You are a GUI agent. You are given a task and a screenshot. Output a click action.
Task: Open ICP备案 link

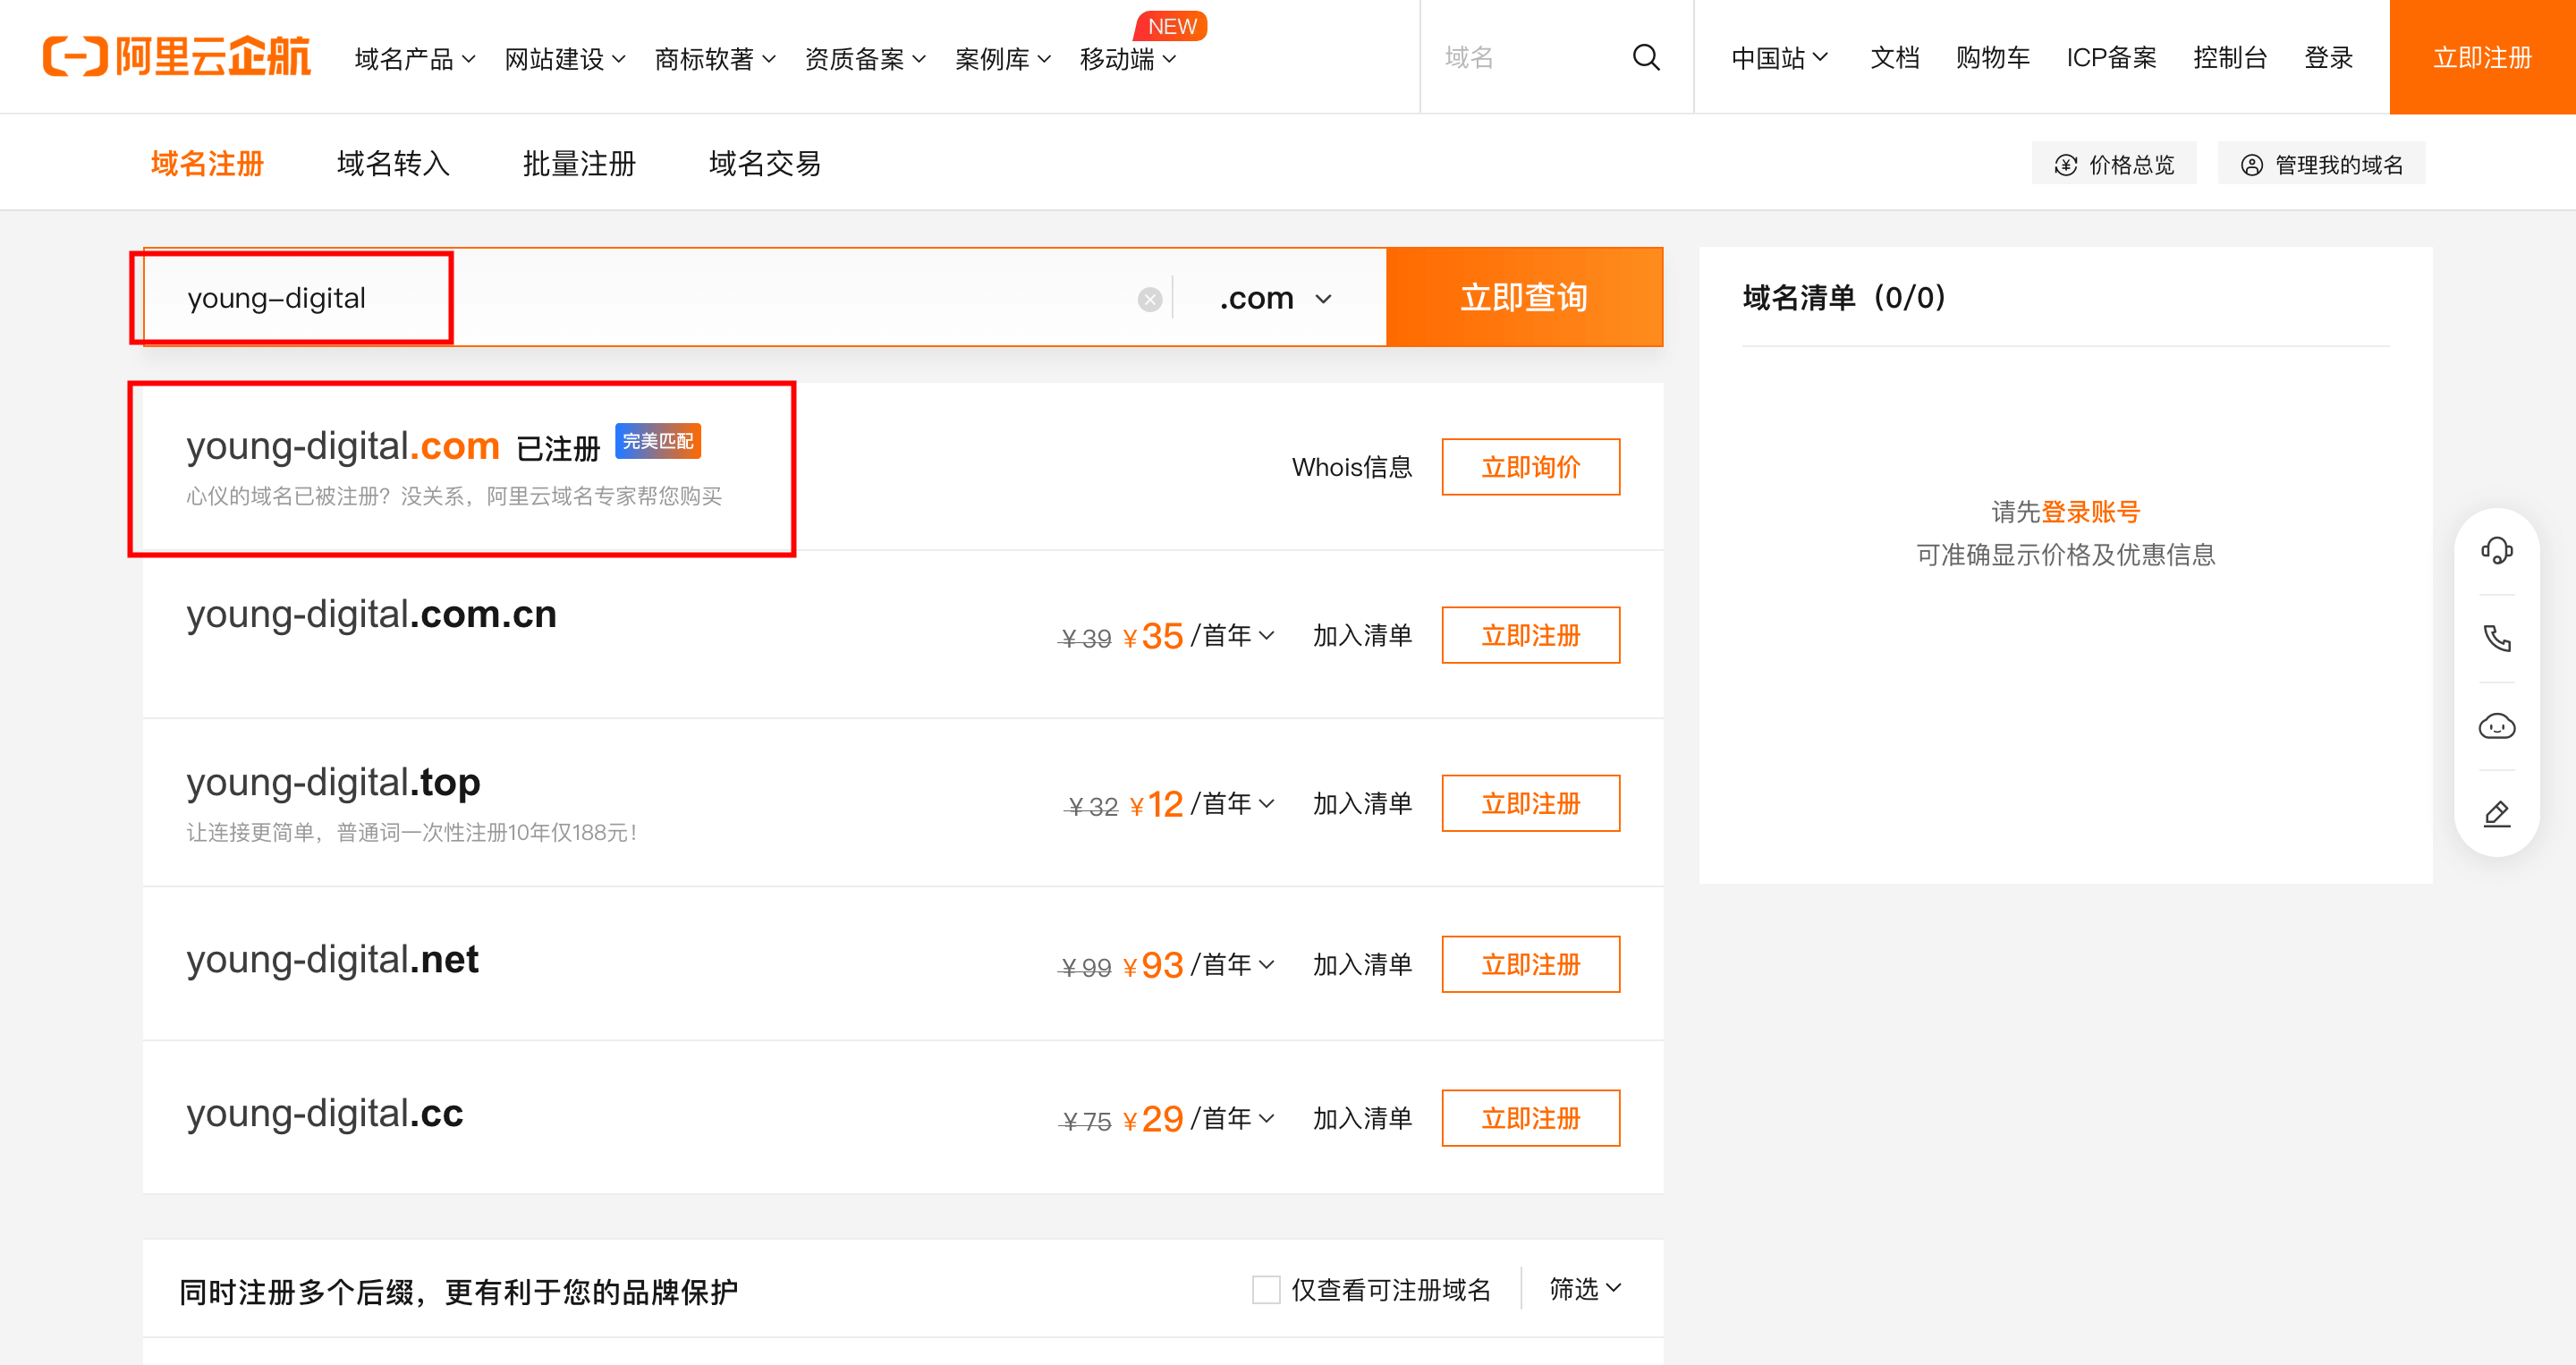coord(2111,58)
